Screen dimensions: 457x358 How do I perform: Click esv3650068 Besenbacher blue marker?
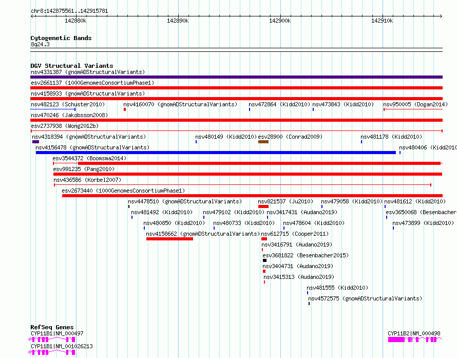click(x=387, y=217)
